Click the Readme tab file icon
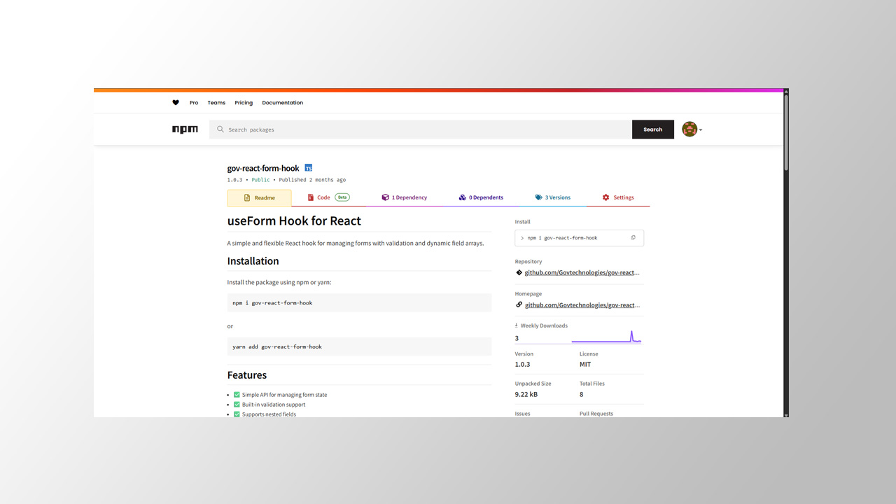896x504 pixels. pyautogui.click(x=247, y=198)
